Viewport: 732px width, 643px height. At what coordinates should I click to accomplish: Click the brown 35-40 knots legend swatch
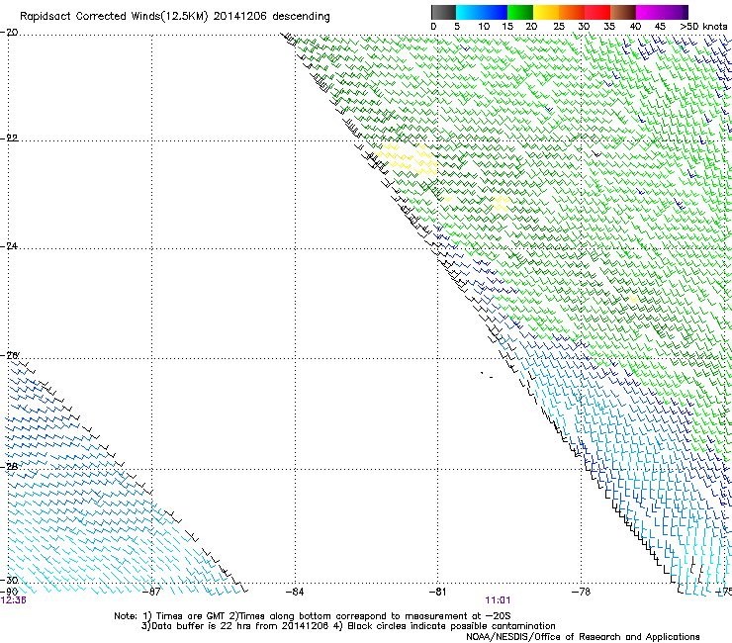click(x=623, y=12)
